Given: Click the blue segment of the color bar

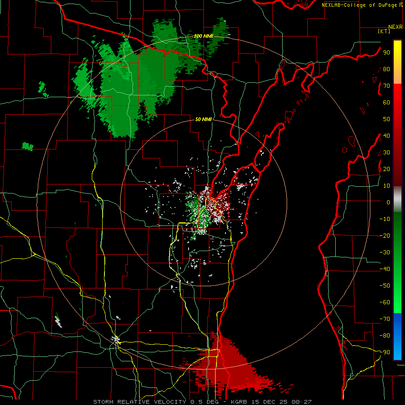Looking at the screenshot, I should click(x=397, y=337).
